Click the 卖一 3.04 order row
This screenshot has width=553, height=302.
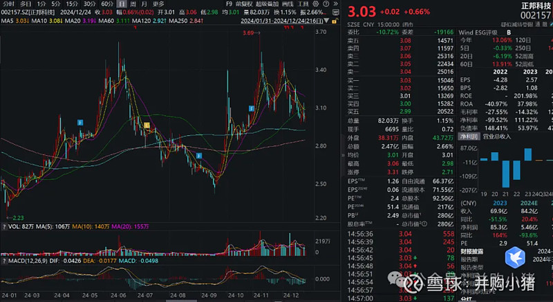400,72
